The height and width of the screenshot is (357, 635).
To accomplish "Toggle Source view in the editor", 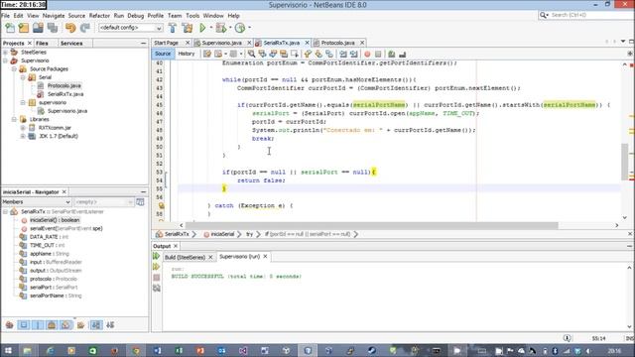I will click(x=163, y=54).
